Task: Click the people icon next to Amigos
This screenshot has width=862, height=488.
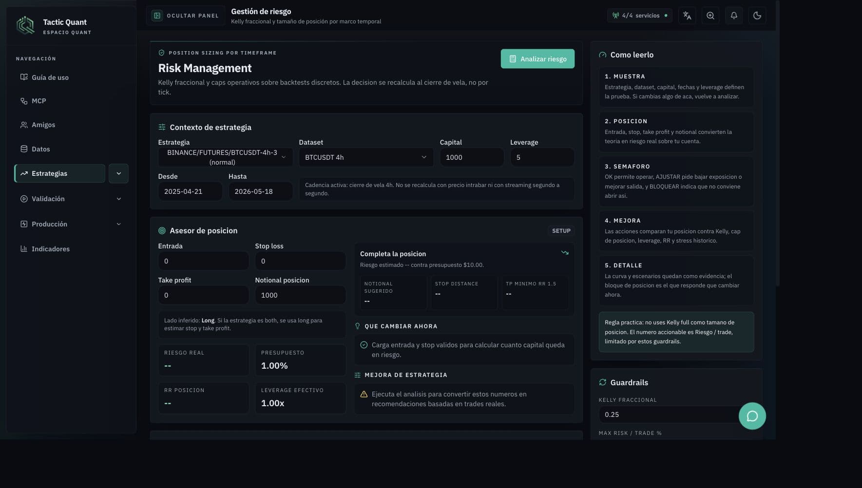Action: pos(24,125)
